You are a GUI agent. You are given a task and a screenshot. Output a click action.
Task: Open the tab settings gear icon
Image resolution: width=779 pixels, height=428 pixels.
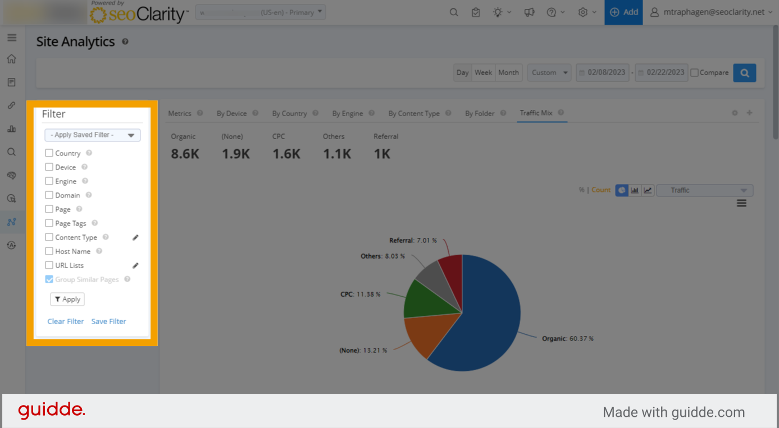[x=735, y=113]
